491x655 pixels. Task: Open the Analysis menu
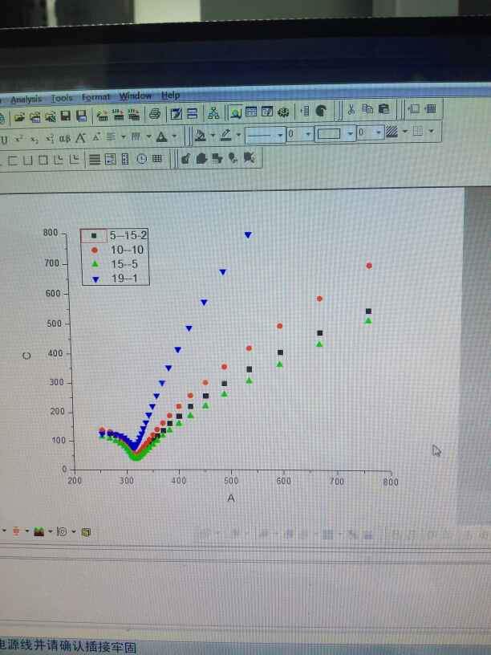click(x=26, y=100)
